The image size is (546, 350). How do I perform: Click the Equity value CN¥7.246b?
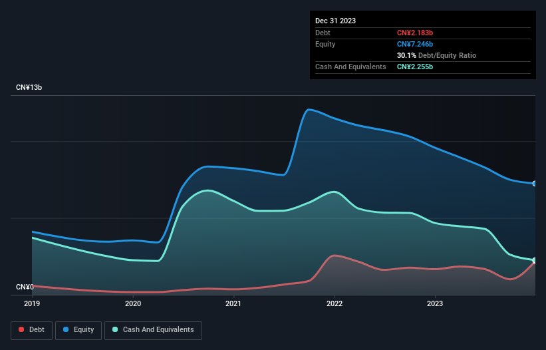tap(415, 44)
